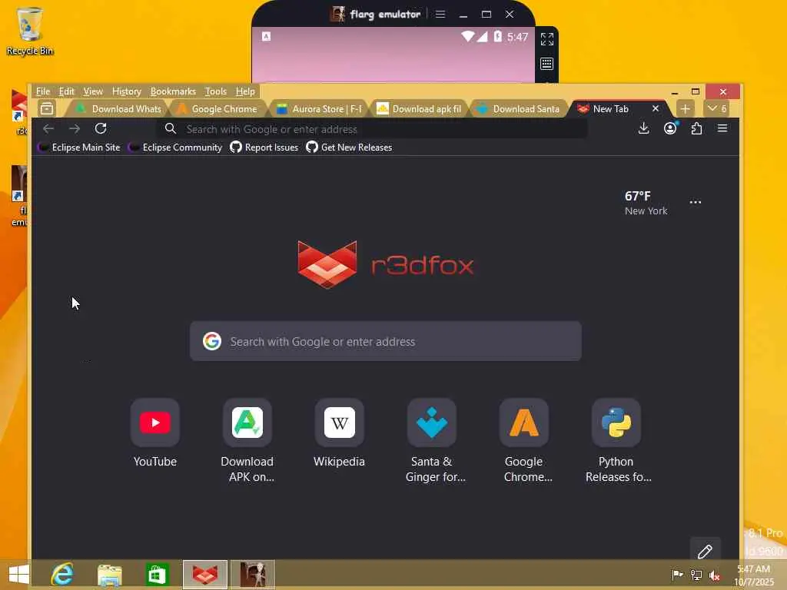Click flarg emulator fullscreen icon

click(547, 39)
